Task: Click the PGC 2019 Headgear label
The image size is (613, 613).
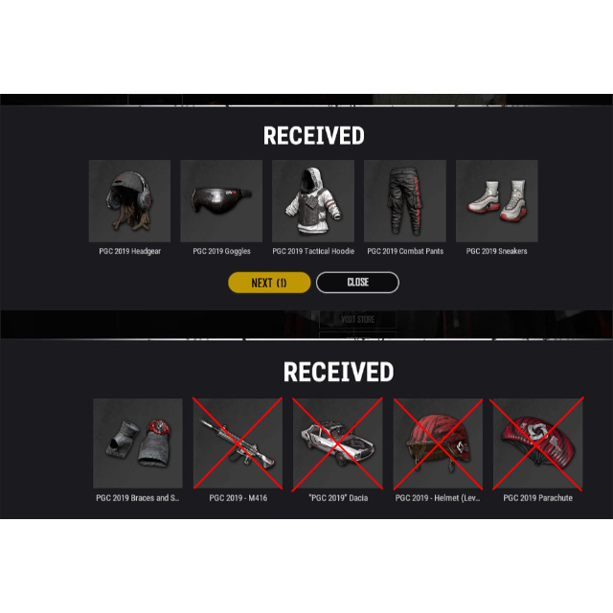Action: 130,251
